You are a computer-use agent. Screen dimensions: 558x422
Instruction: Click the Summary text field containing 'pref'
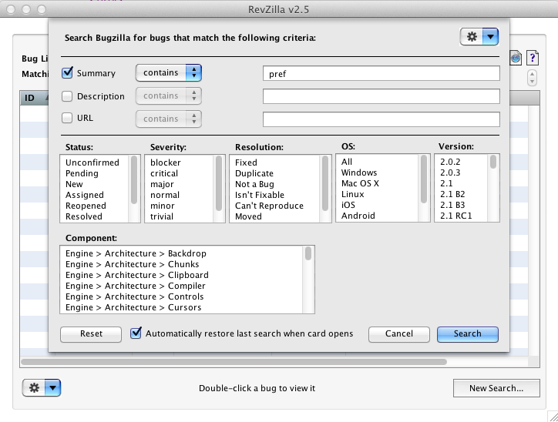pos(381,74)
